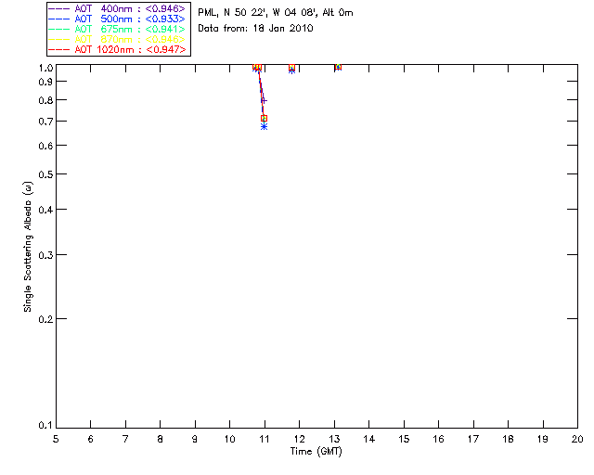Click the x-axis tick label 10
This screenshot has width=594, height=475.
pos(229,439)
